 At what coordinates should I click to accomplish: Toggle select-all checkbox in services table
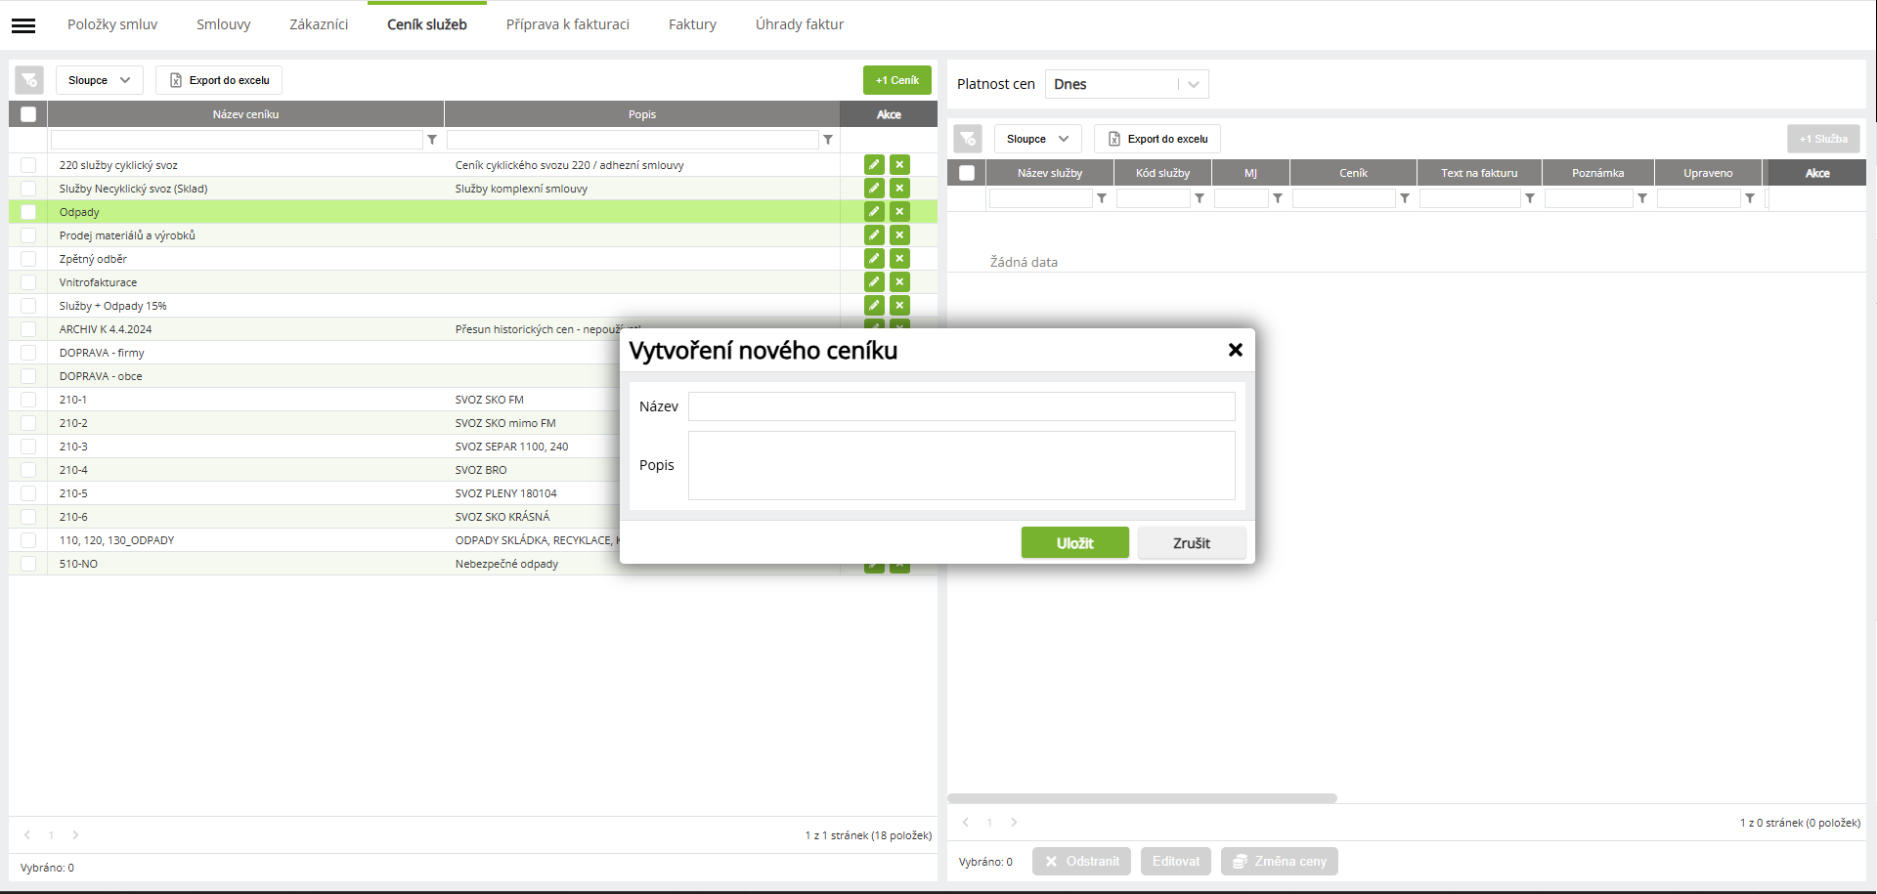pos(967,173)
